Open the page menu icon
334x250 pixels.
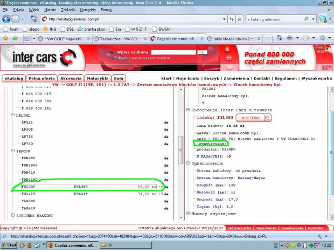[306, 38]
